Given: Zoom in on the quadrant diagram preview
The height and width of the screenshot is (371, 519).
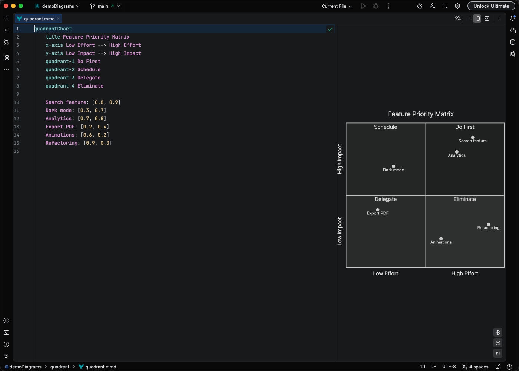Looking at the screenshot, I should click(498, 332).
